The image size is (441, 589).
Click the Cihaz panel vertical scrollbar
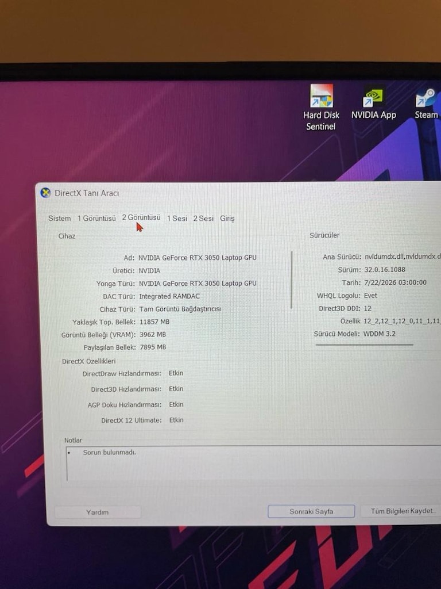pos(292,280)
